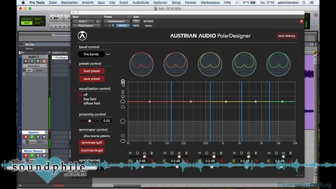Select omni icon below the fourth band
Image resolution: width=336 pixels, height=189 pixels.
241,153
